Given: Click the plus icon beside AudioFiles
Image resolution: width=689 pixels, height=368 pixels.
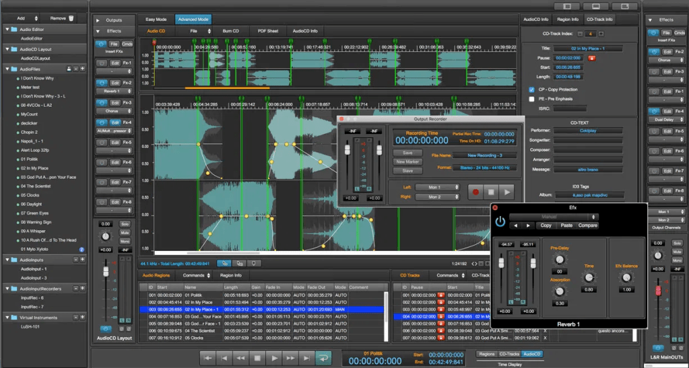Looking at the screenshot, I should click(x=83, y=69).
